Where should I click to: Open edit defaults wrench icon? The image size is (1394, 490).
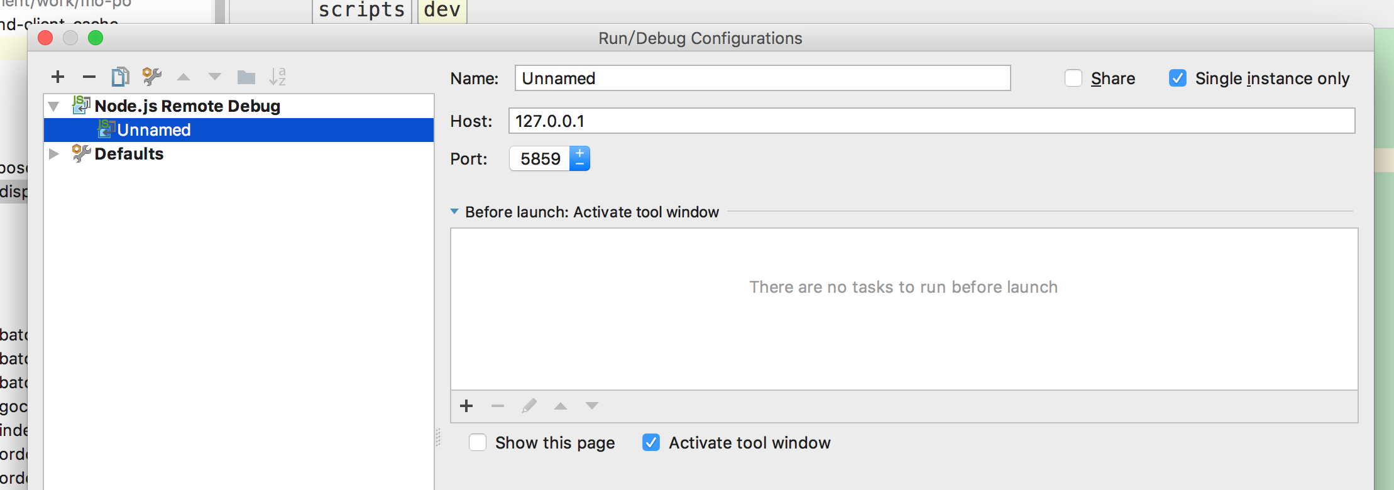[151, 77]
